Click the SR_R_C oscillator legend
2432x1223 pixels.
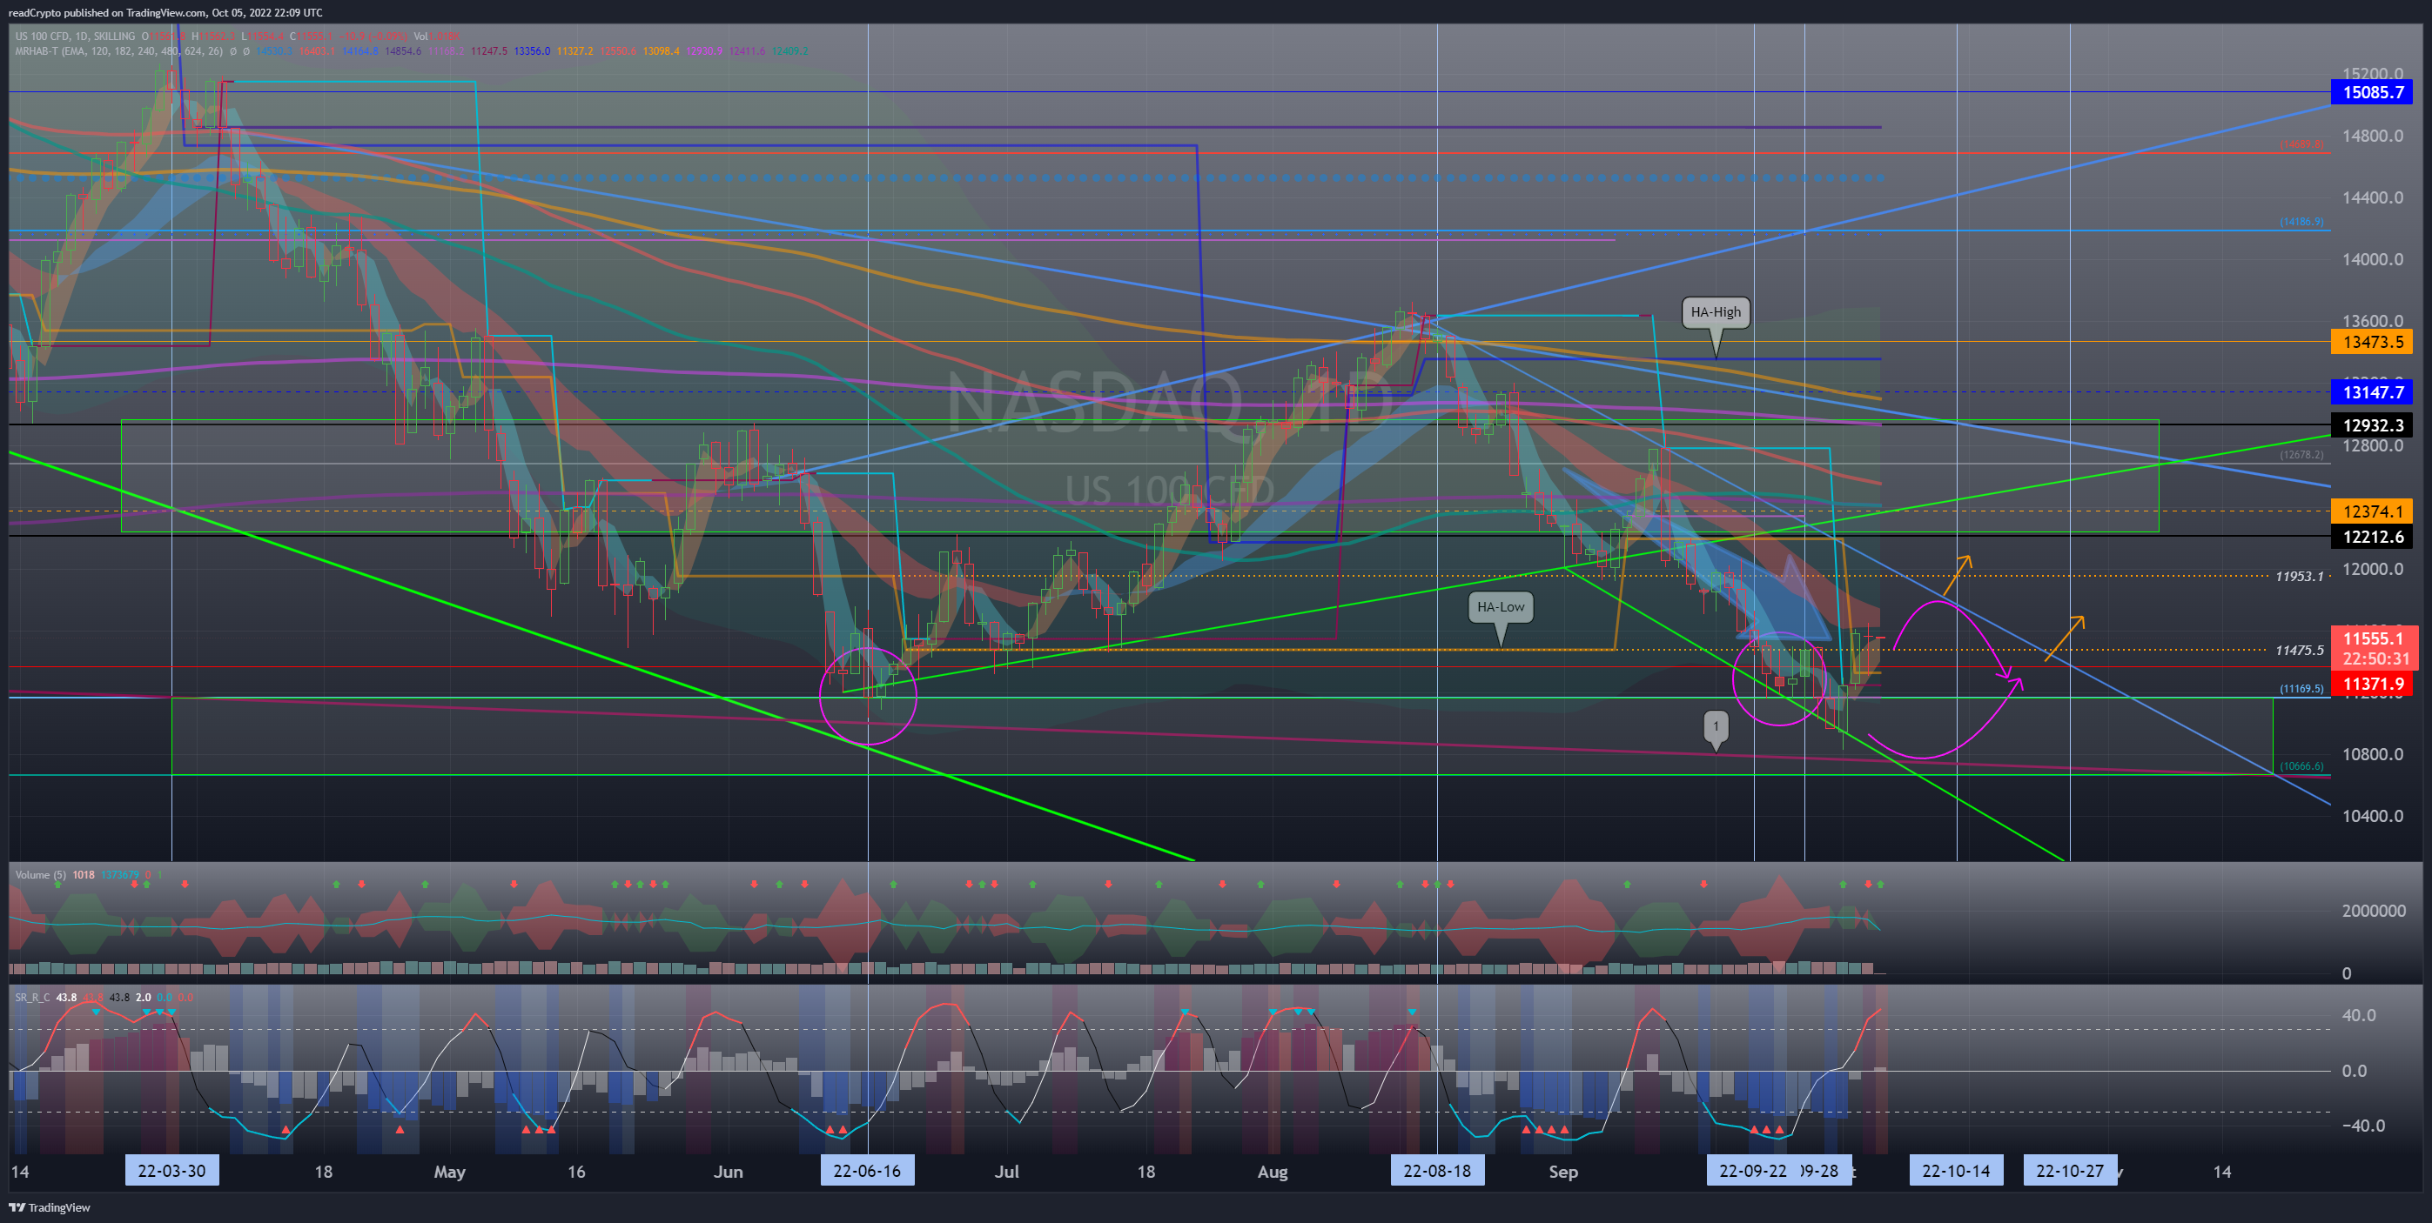(x=32, y=998)
